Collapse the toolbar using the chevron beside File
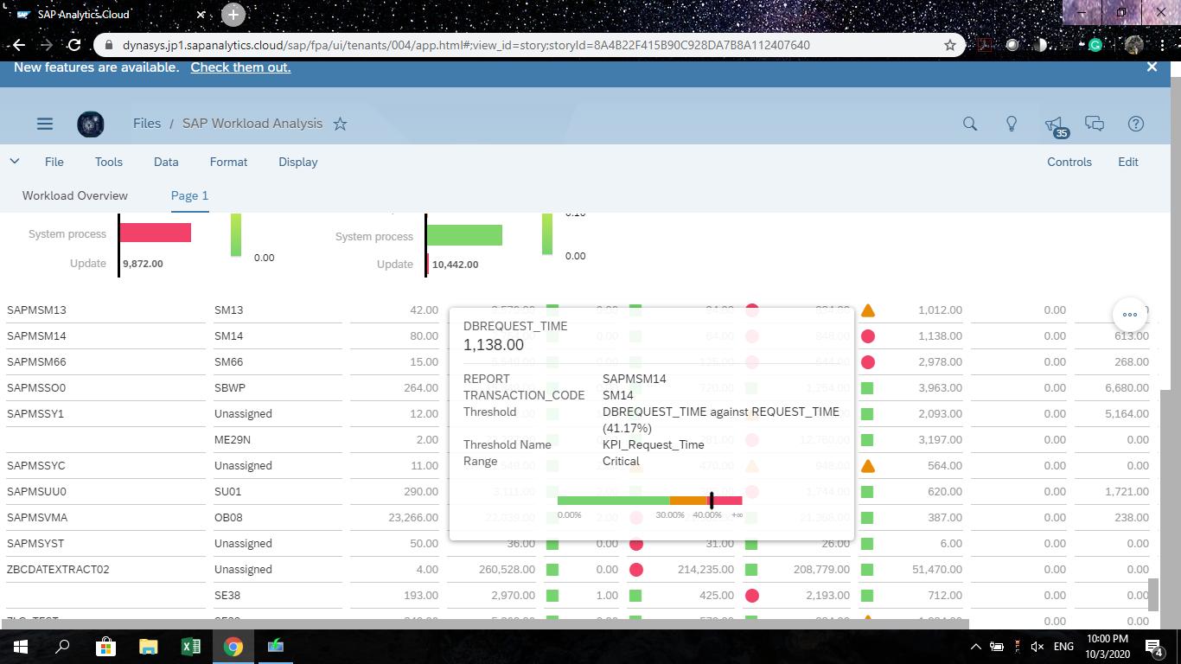The image size is (1181, 664). coord(14,162)
